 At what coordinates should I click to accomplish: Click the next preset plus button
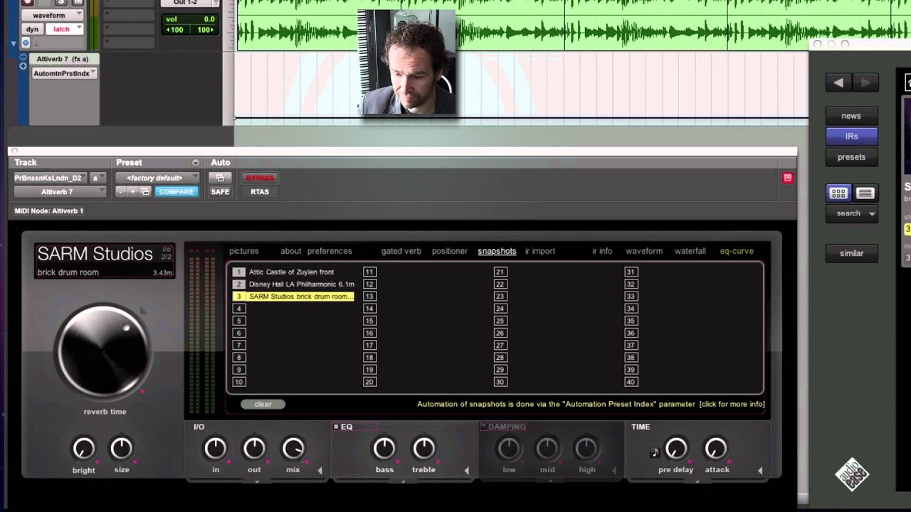pyautogui.click(x=132, y=192)
